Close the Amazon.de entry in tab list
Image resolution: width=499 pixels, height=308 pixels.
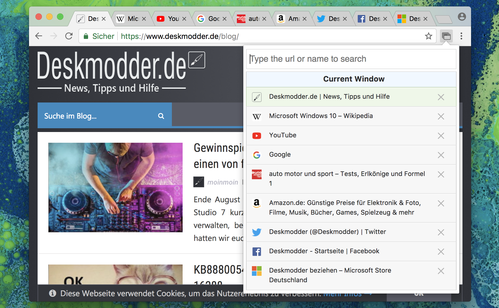click(441, 203)
